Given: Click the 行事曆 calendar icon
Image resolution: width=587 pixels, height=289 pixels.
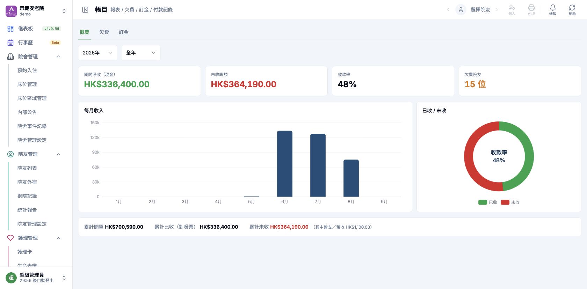Looking at the screenshot, I should [10, 43].
